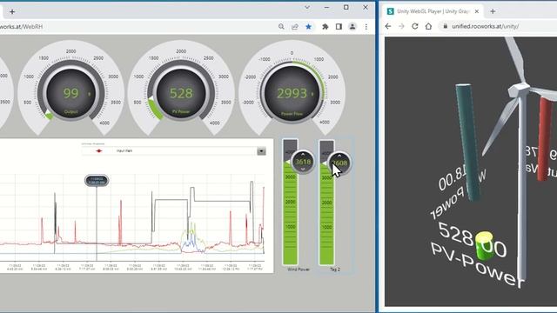Open the chart series dropdown arrow

(261, 151)
